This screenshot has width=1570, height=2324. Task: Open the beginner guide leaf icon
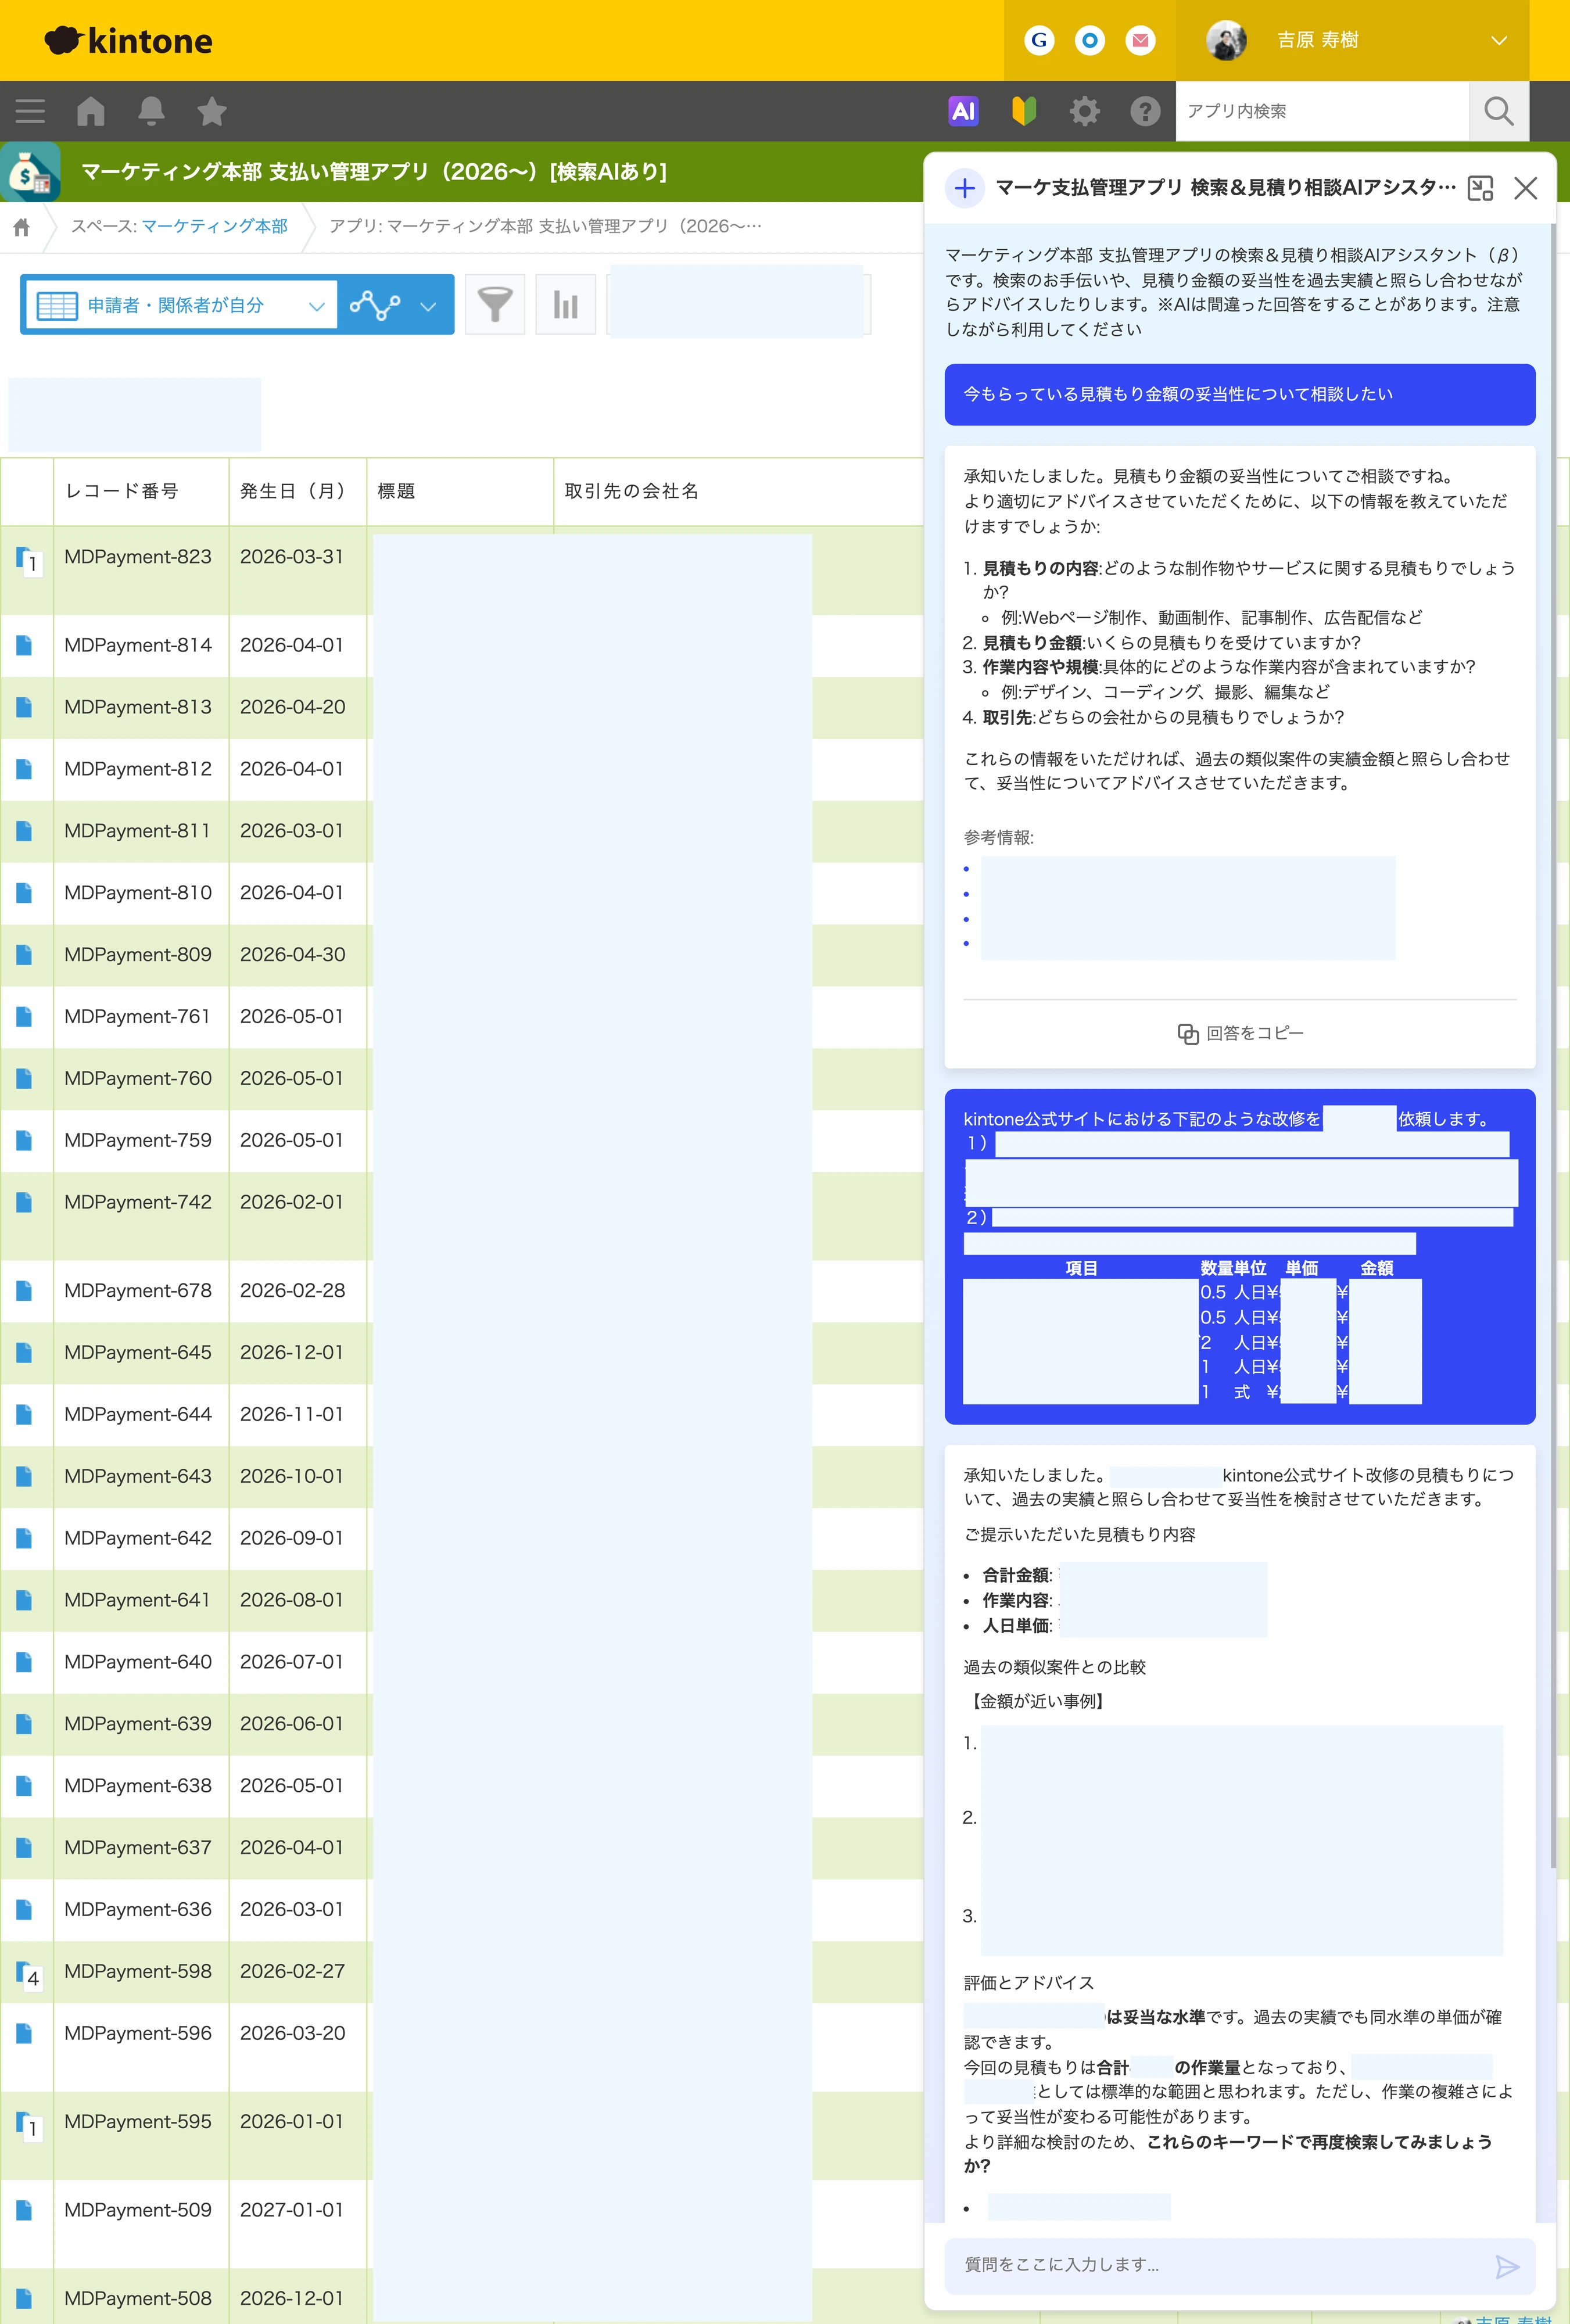click(1024, 111)
